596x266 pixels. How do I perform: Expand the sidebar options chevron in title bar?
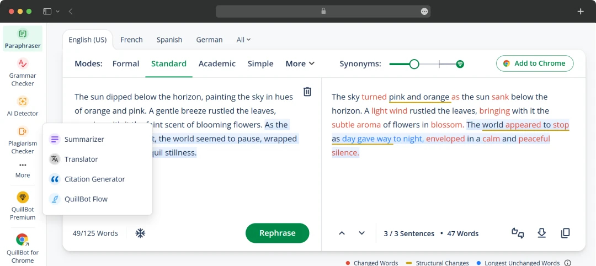(x=58, y=12)
